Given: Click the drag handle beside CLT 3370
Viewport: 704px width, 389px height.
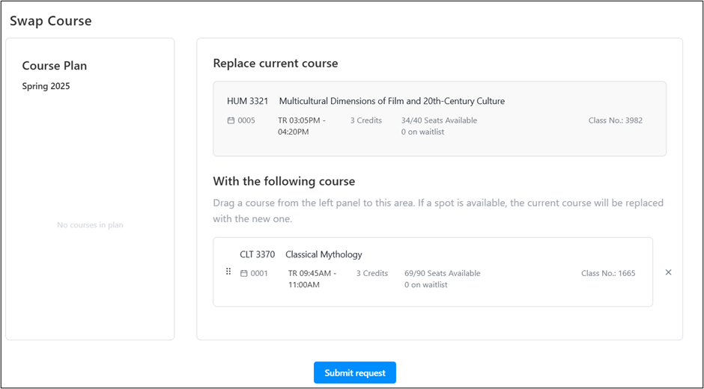Looking at the screenshot, I should [x=228, y=272].
